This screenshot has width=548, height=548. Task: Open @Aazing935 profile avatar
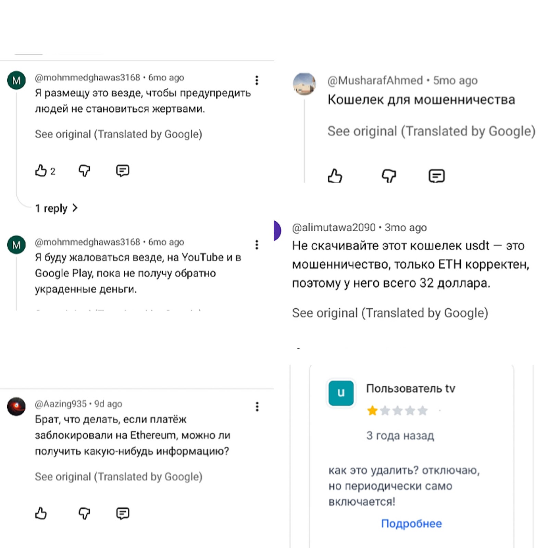coord(16,407)
